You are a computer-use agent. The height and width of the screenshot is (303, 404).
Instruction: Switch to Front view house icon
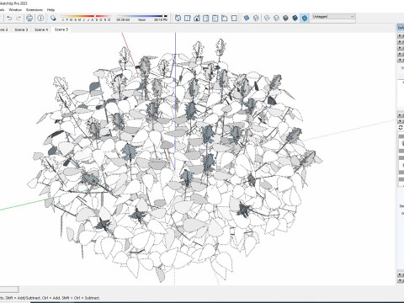point(197,19)
